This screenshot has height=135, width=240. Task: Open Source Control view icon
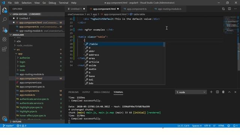(4, 30)
